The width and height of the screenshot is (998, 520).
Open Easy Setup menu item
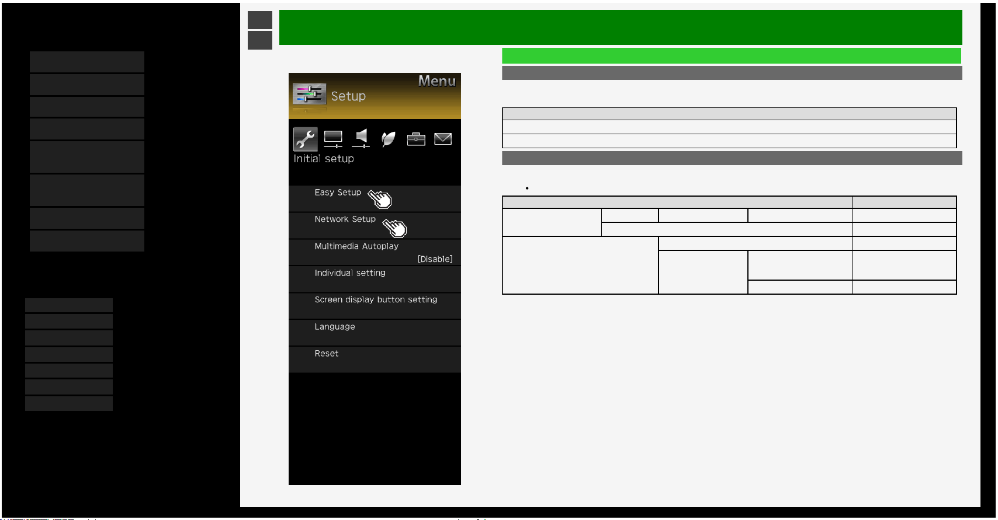[x=375, y=198]
